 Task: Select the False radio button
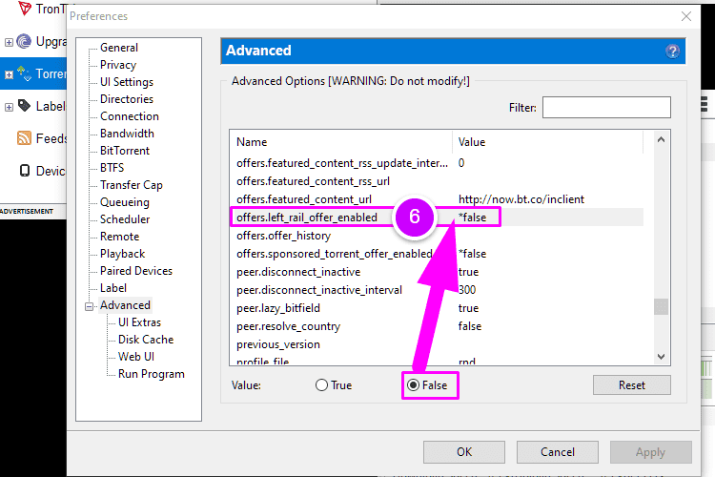click(413, 385)
